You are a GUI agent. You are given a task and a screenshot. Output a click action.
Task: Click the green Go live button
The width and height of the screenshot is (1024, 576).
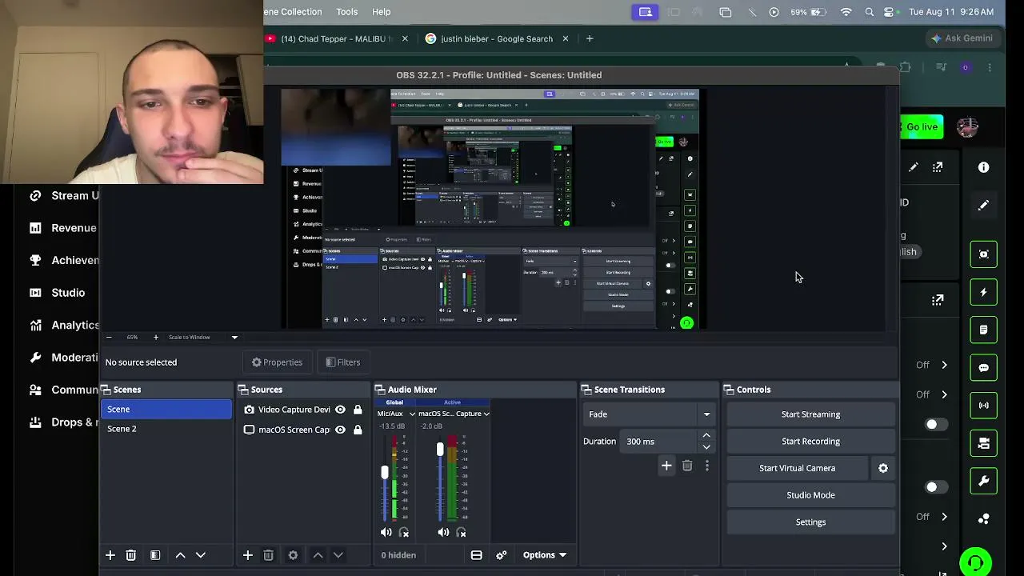(x=922, y=127)
